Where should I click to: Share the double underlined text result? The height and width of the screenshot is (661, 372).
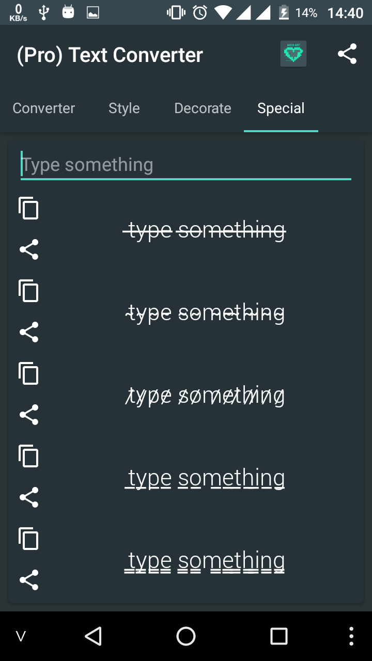click(29, 580)
